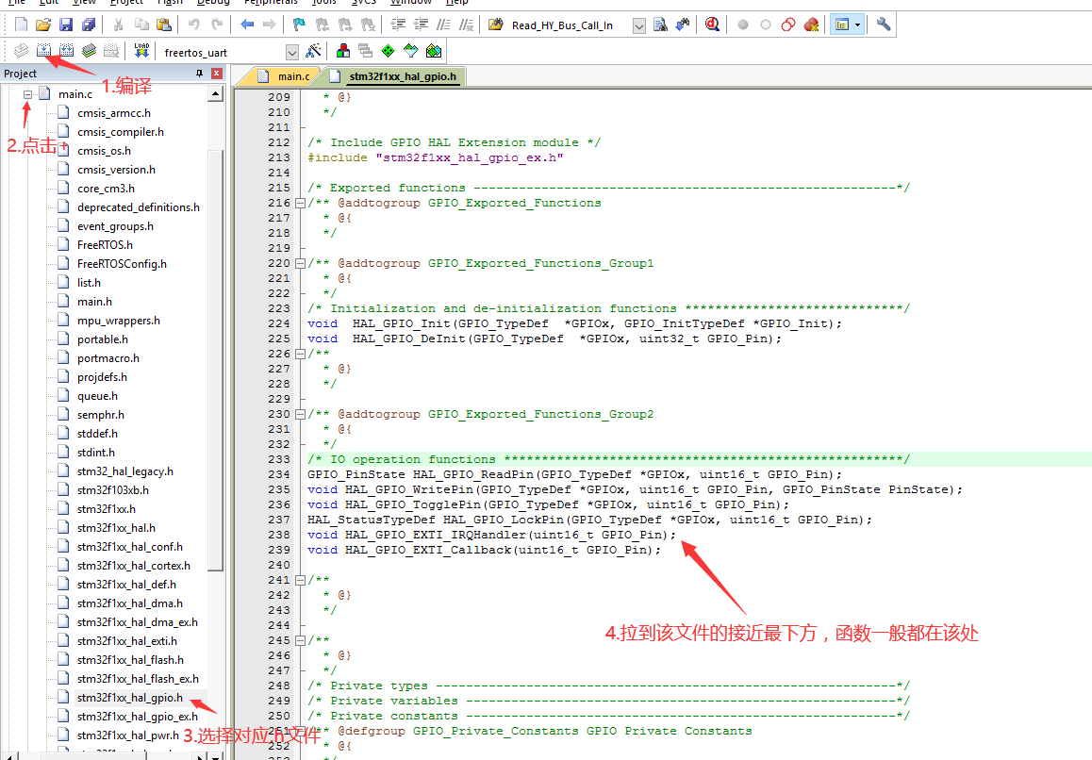Click the Redo arrow

[217, 25]
